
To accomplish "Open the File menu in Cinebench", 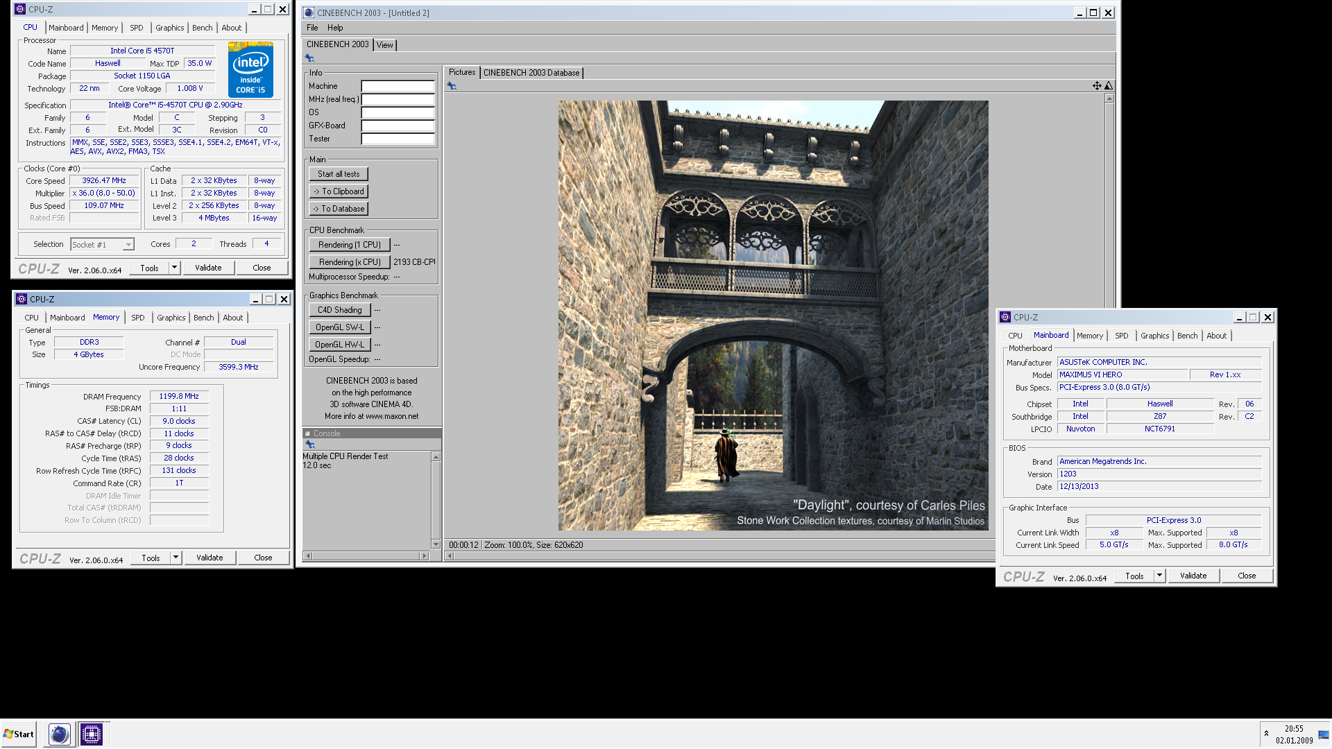I will tap(312, 28).
